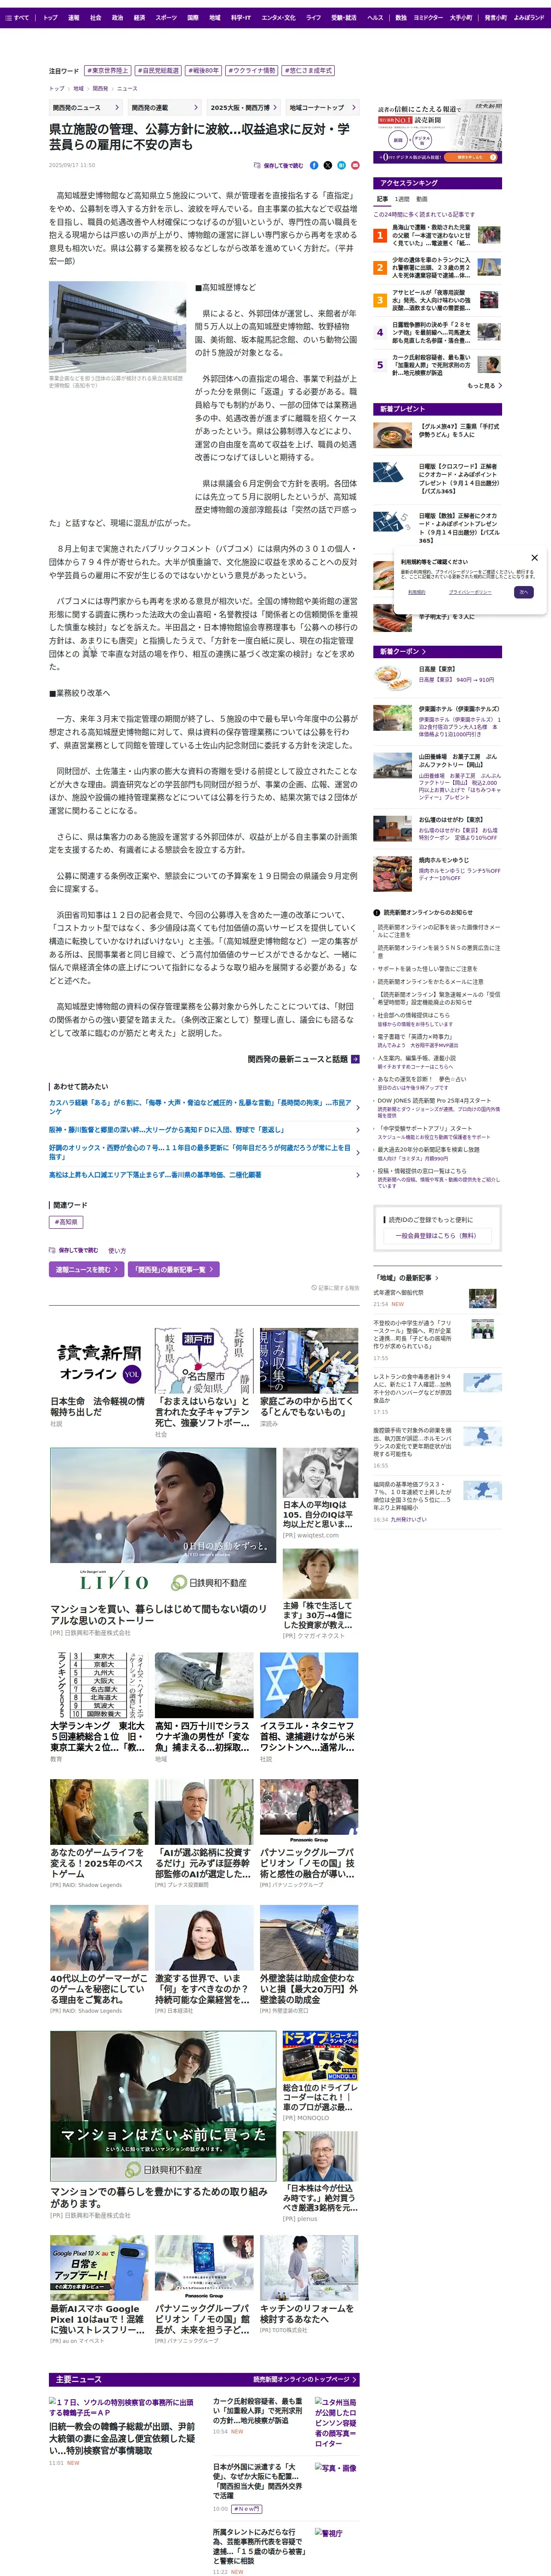Open イスラエル・ネタニヤフ首相 article thumbnail
The height and width of the screenshot is (2576, 551).
pos(308,1685)
